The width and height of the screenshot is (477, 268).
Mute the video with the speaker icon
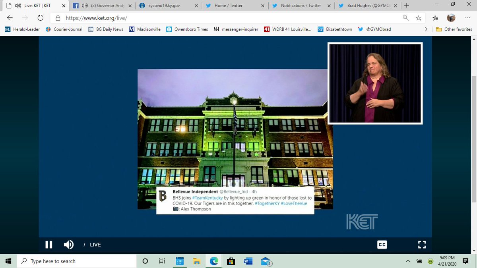pyautogui.click(x=69, y=245)
